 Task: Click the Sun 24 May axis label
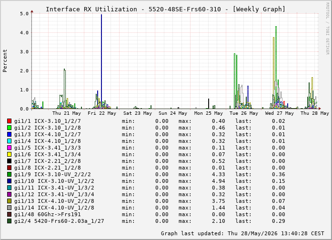pyautogui.click(x=173, y=113)
